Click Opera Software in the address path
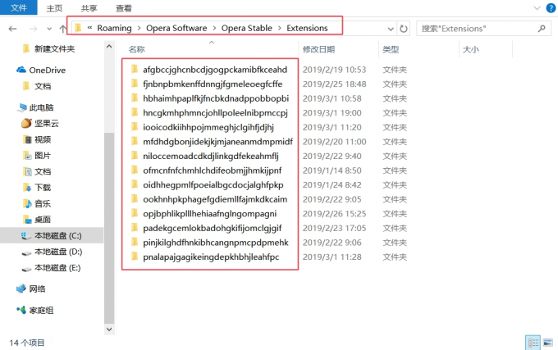This screenshot has width=558, height=350. [x=176, y=28]
